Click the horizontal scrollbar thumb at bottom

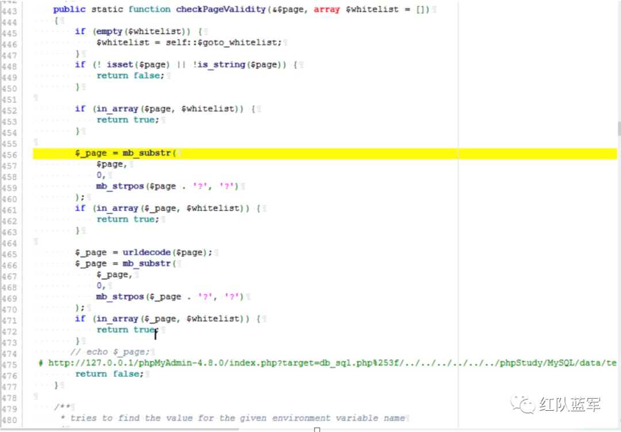pos(120,429)
